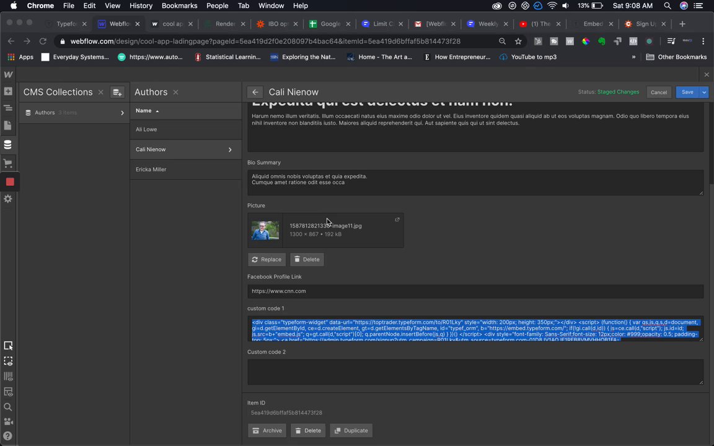Open the People menu
Screen dimensions: 714x446
(x=217, y=6)
